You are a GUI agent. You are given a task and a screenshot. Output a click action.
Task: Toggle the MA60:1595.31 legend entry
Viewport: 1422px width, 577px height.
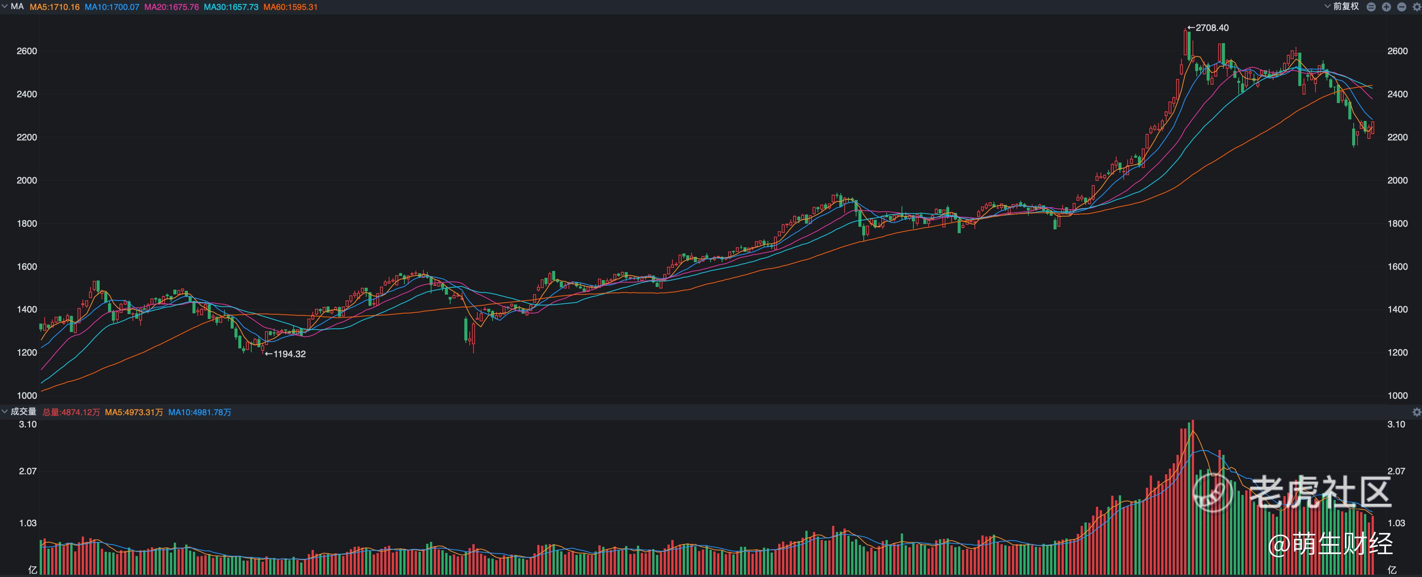tap(291, 7)
